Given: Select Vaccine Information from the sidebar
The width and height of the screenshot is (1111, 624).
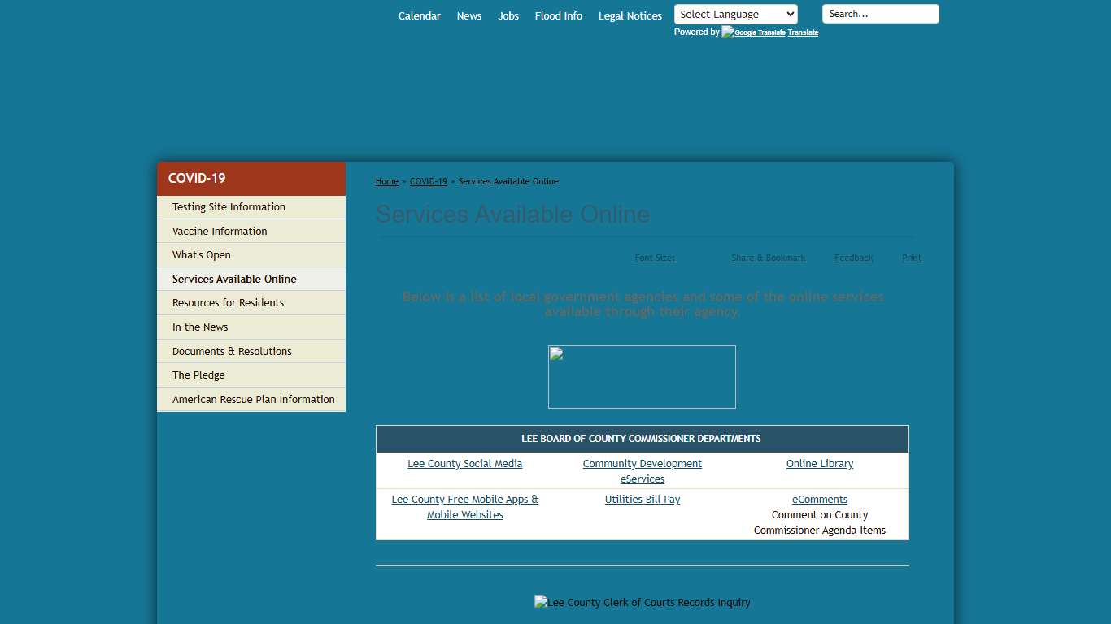Looking at the screenshot, I should point(219,231).
